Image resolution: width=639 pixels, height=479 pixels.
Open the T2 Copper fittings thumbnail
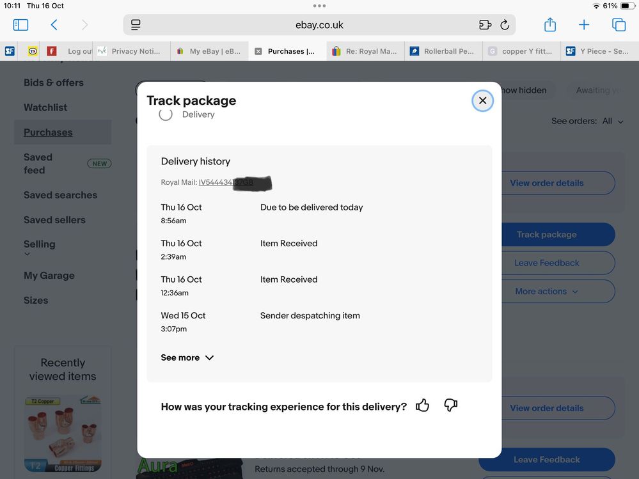point(63,433)
